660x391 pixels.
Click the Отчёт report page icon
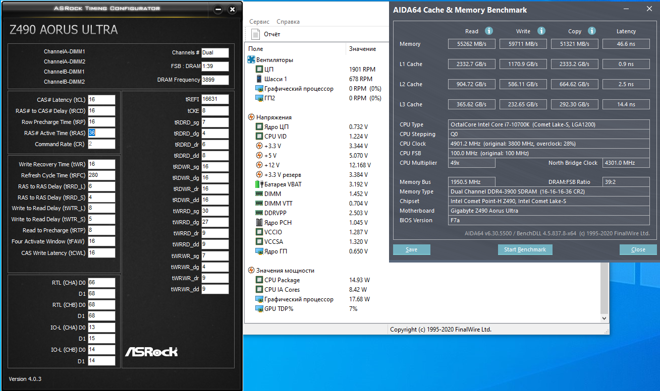[255, 34]
